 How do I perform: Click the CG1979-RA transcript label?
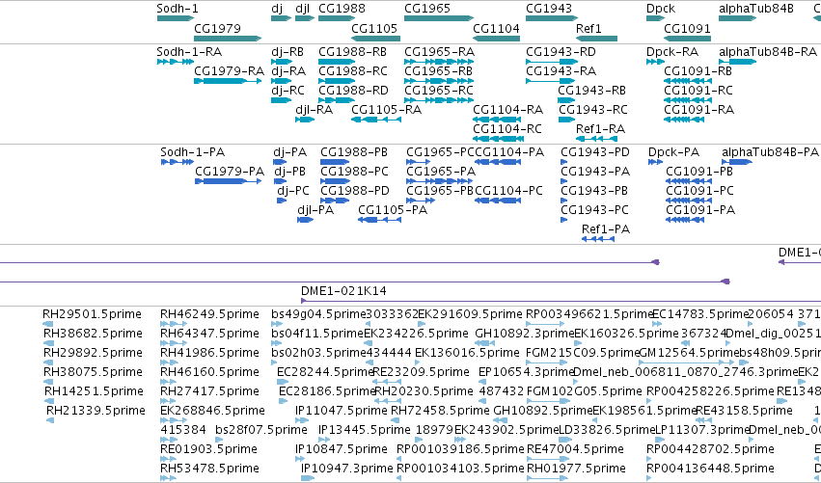pos(229,71)
